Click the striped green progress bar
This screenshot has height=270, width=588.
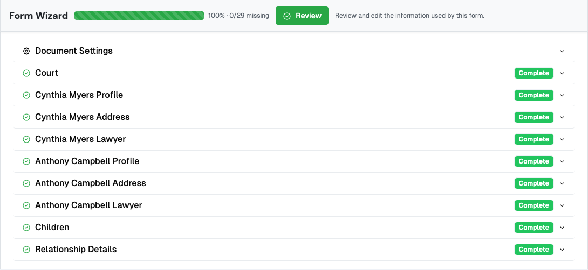tap(139, 16)
